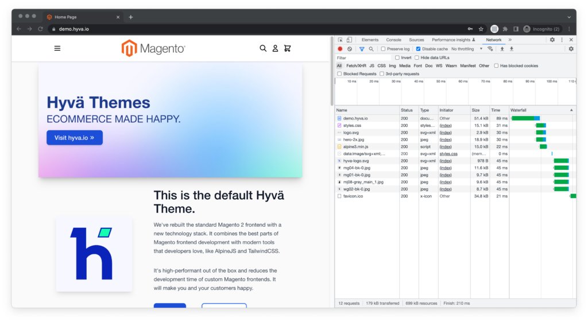Open DevTools main settings gear
The width and height of the screenshot is (588, 322).
click(552, 40)
